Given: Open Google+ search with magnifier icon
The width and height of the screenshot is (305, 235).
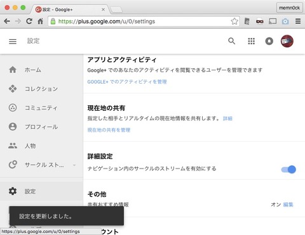Looking at the screenshot, I should pyautogui.click(x=232, y=41).
